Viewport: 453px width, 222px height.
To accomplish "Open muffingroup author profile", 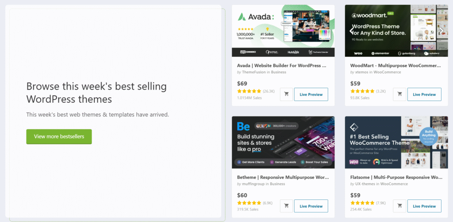I will (253, 184).
